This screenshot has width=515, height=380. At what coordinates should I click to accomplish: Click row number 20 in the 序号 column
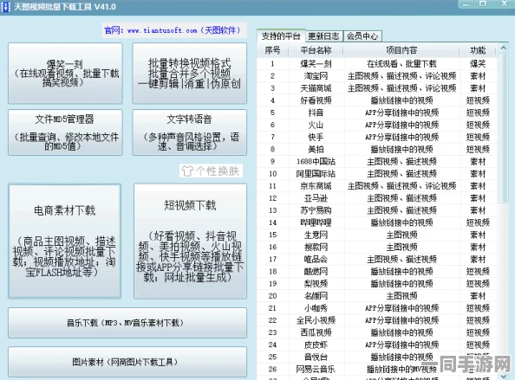[x=272, y=296]
